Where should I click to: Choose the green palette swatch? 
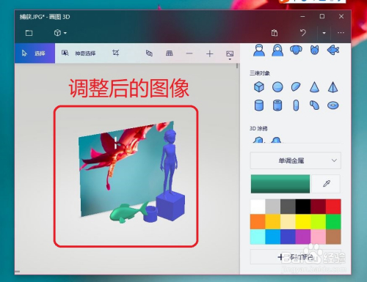pyautogui.click(x=333, y=222)
